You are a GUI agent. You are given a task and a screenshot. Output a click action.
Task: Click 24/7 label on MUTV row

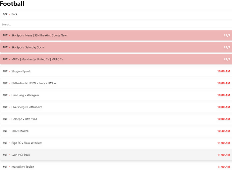(x=227, y=60)
